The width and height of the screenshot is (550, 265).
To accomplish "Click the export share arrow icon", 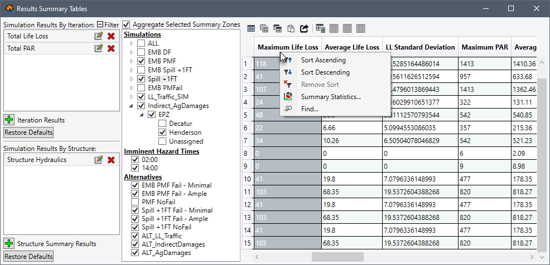I will coord(304,29).
